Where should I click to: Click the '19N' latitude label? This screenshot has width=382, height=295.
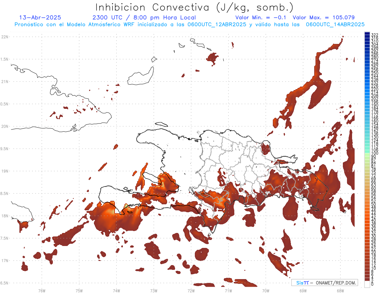[x=4, y=171]
